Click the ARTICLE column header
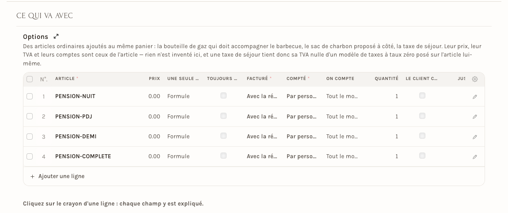508x213 pixels. click(67, 79)
